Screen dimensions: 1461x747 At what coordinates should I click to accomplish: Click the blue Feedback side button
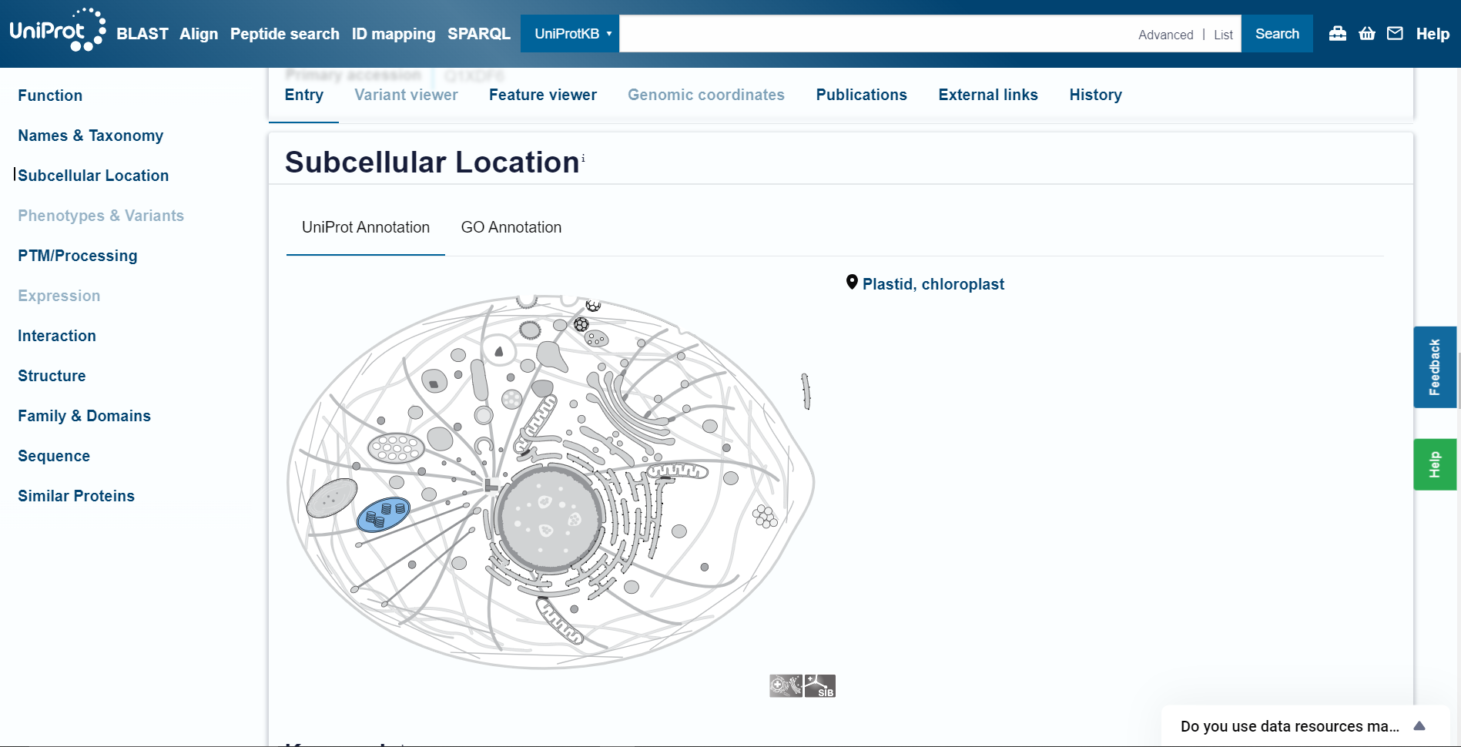[x=1435, y=367]
